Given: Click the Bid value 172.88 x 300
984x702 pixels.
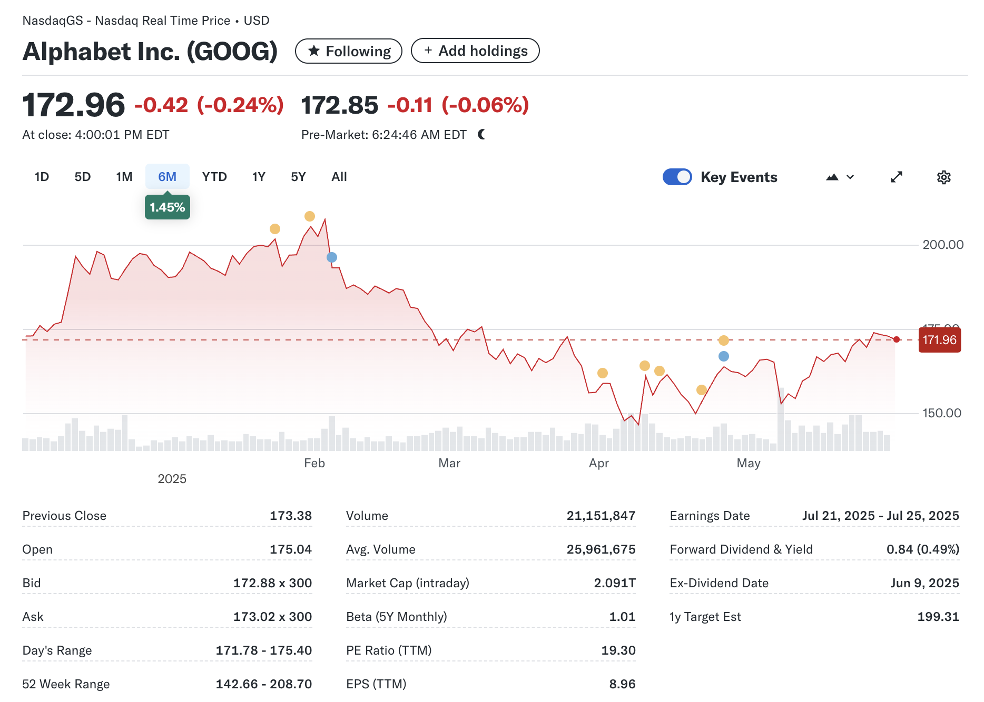Looking at the screenshot, I should point(273,583).
